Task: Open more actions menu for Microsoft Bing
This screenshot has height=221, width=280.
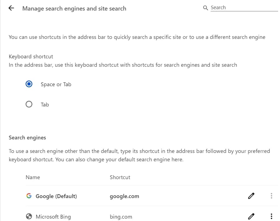Action: coord(271,216)
